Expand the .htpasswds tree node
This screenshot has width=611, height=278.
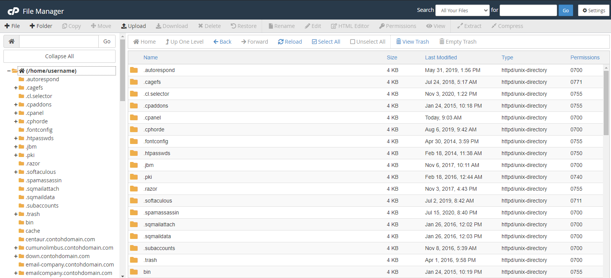click(16, 138)
